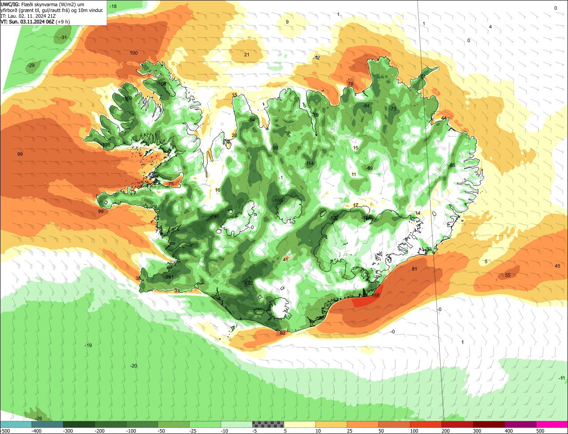The width and height of the screenshot is (568, 434).
Task: Select the '21' flux label
Action: click(x=247, y=55)
